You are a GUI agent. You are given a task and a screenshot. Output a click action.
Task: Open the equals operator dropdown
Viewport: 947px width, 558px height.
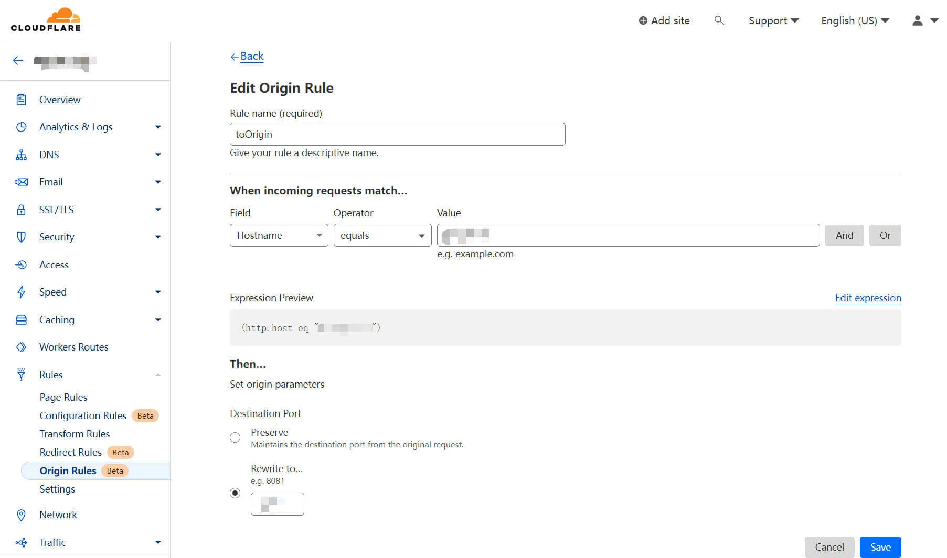pos(382,235)
